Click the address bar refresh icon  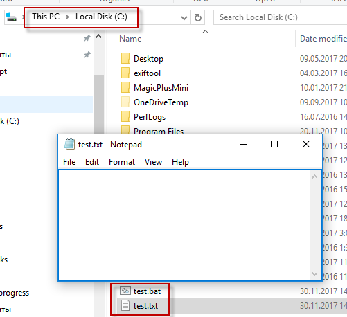click(198, 17)
